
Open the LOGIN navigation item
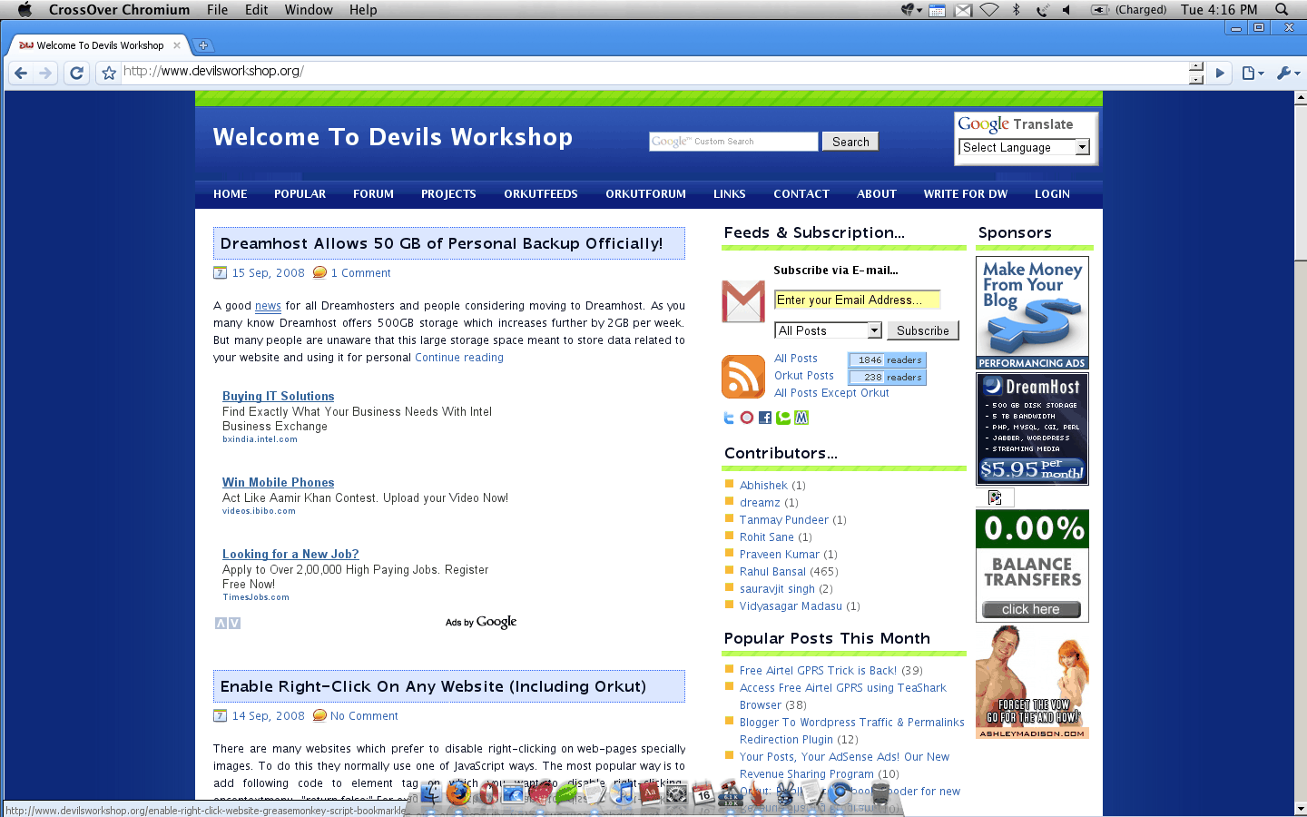click(1052, 194)
